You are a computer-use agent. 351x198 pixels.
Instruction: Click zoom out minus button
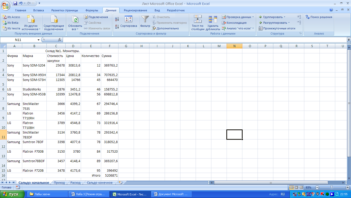pos(317,187)
